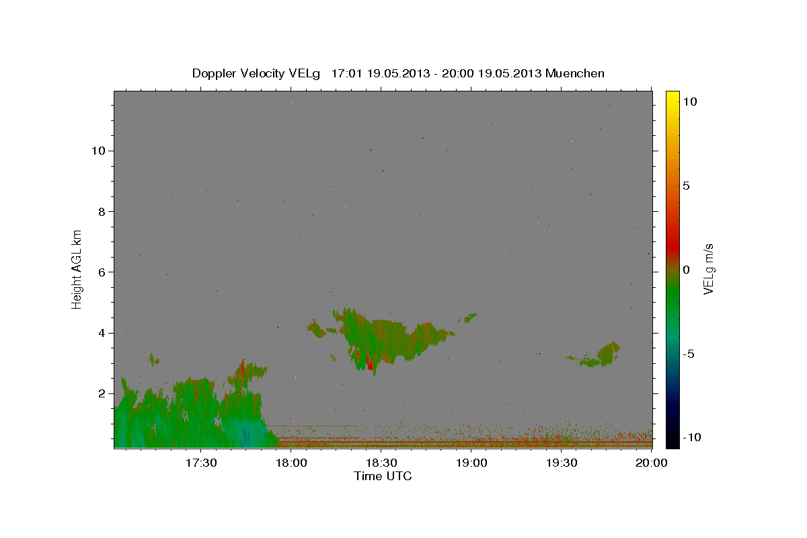Click the colorbar value 5
Screen dimensions: 807x538
pyautogui.click(x=686, y=186)
